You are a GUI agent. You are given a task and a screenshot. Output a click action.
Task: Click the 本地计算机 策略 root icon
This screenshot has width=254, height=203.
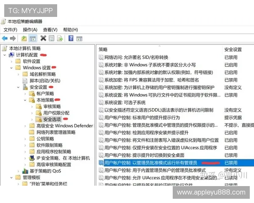tap(5, 48)
